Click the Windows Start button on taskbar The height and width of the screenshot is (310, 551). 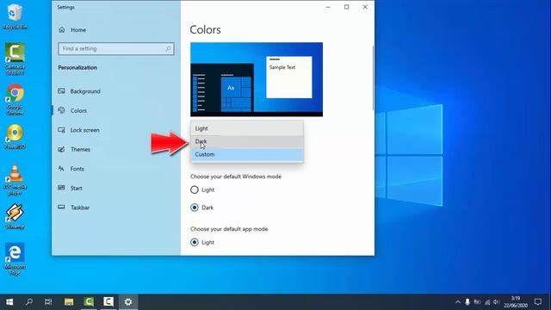point(9,302)
